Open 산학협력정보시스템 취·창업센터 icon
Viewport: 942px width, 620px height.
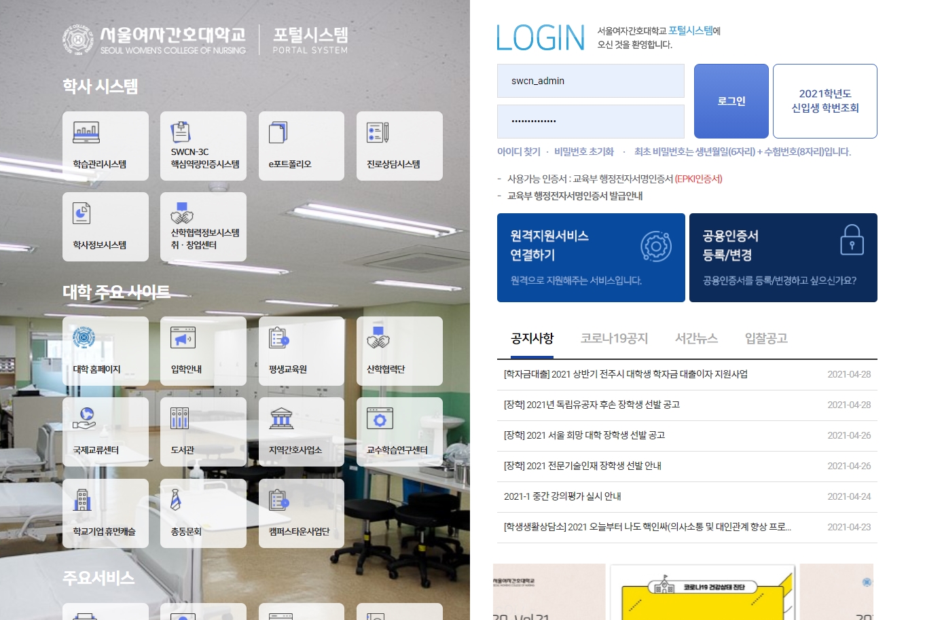(x=203, y=227)
